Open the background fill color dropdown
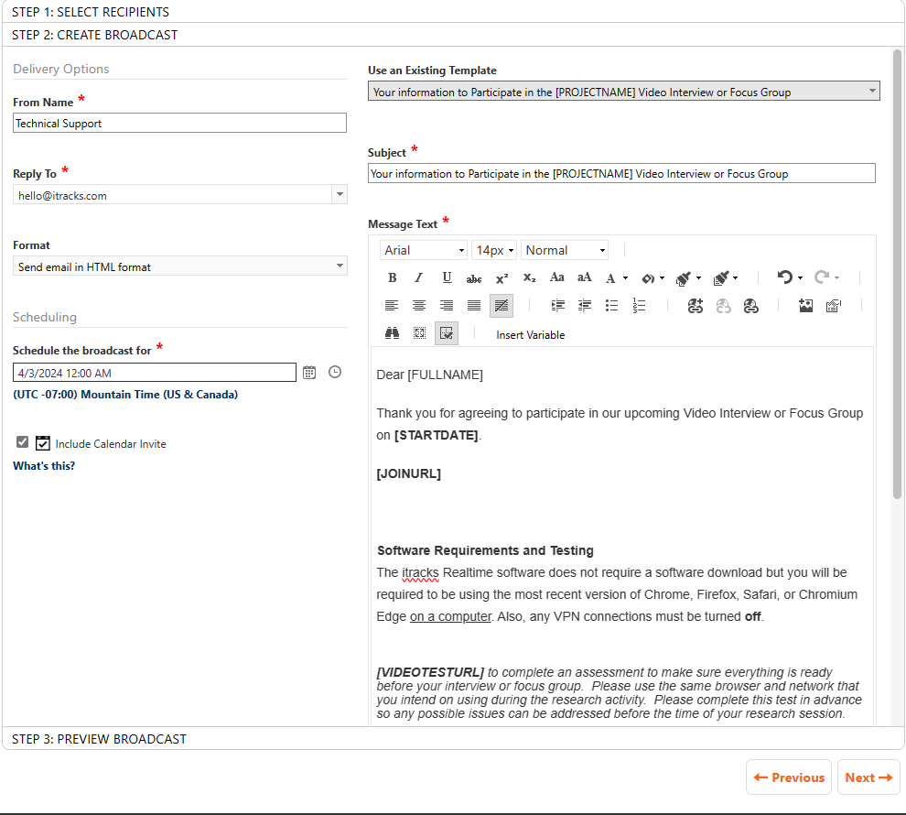Screen dimensions: 906x815 [x=663, y=278]
